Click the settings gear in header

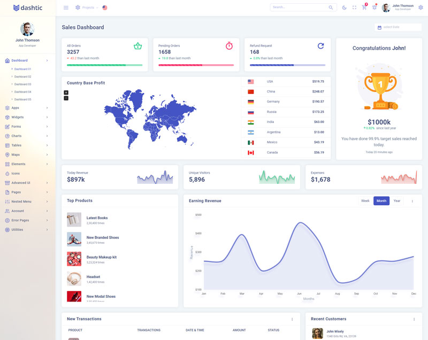tap(421, 7)
